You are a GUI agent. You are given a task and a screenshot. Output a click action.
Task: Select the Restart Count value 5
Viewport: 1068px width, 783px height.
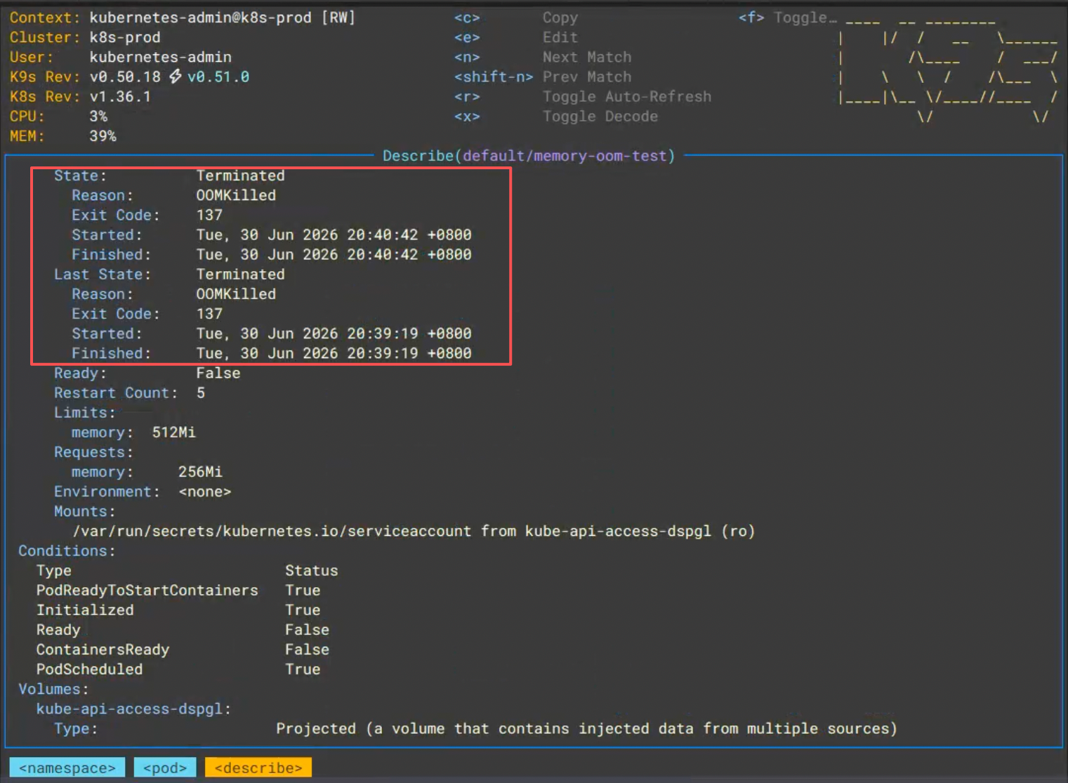(x=201, y=393)
